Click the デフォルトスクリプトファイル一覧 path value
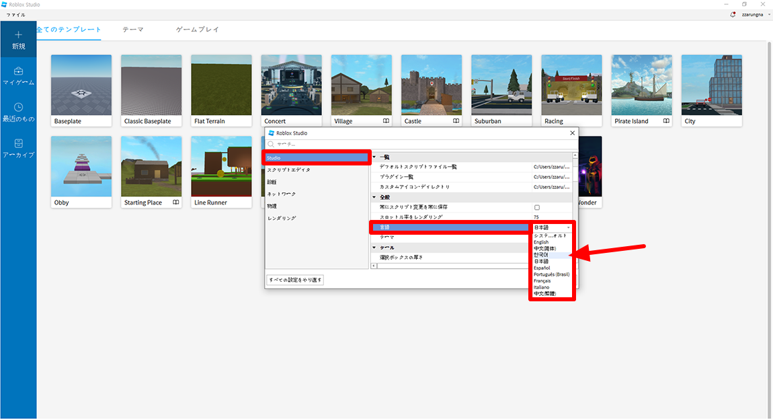 click(x=552, y=167)
